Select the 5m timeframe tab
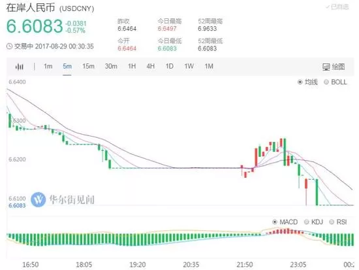The height and width of the screenshot is (270, 359). 67,66
